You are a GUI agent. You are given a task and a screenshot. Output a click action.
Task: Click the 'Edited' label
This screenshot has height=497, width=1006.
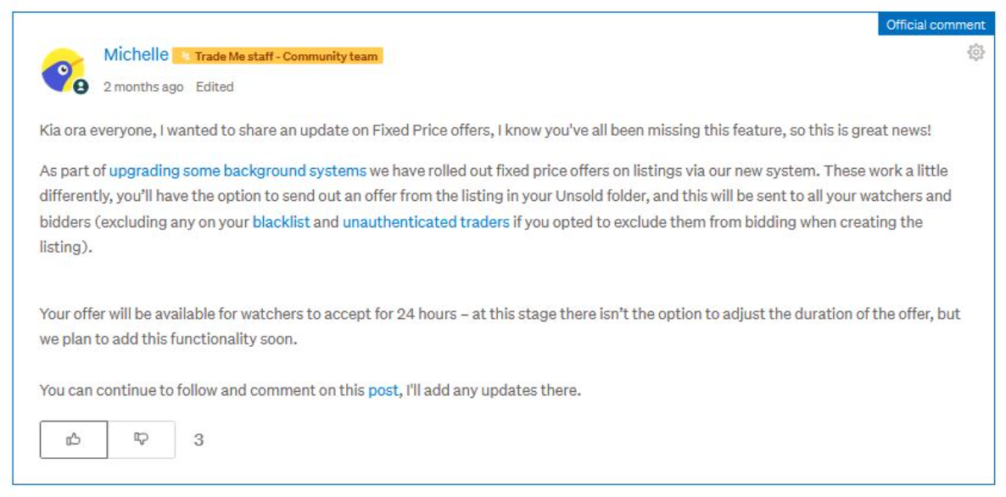[x=215, y=87]
